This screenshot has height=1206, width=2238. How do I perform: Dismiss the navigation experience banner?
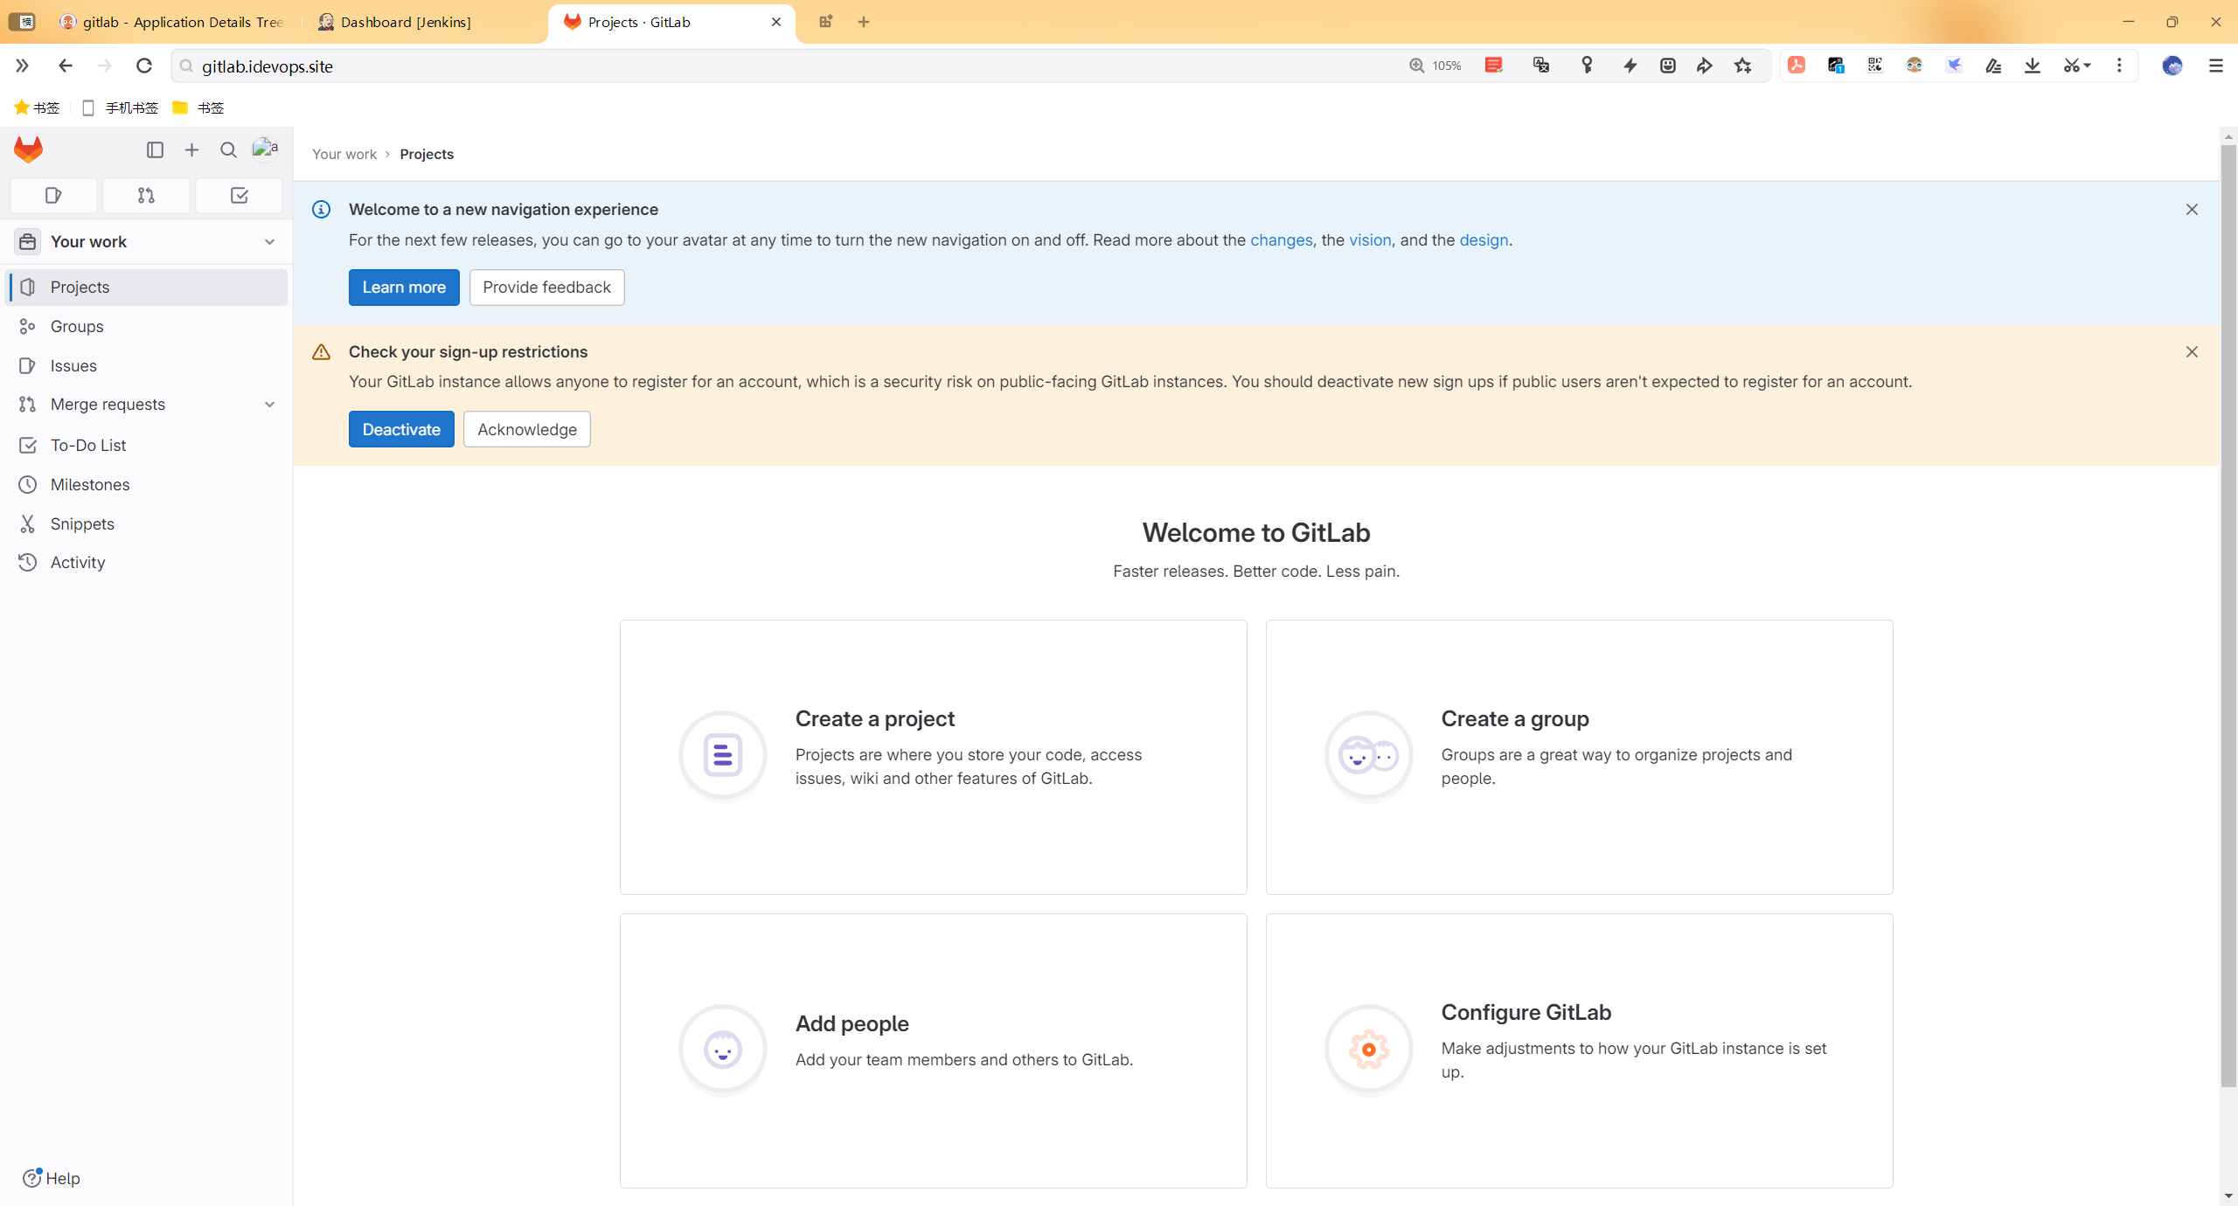tap(2192, 210)
